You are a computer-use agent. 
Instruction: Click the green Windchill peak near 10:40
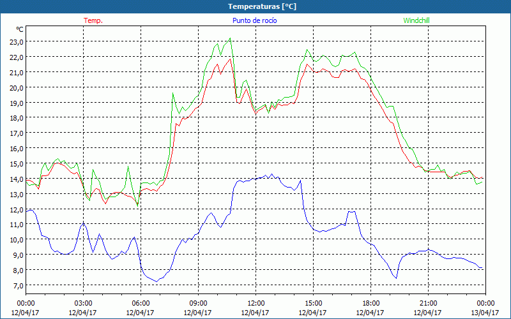click(x=230, y=38)
